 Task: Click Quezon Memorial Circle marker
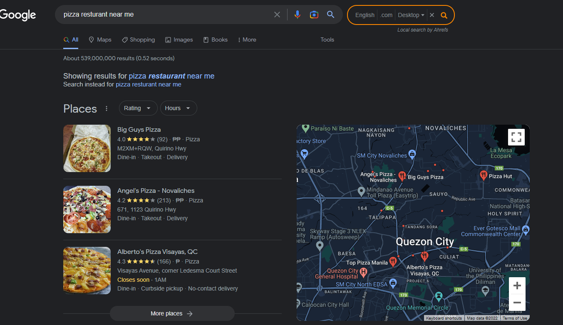438,297
